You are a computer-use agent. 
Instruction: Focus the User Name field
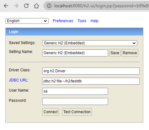(75, 91)
